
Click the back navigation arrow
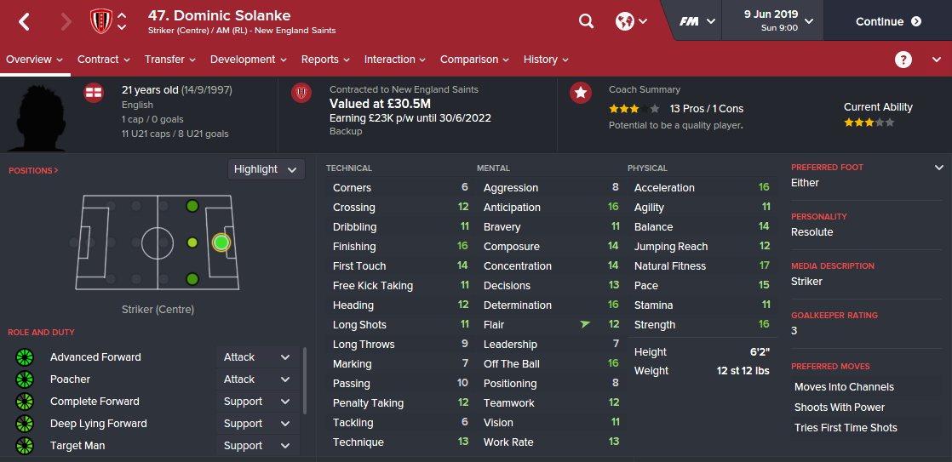point(24,22)
